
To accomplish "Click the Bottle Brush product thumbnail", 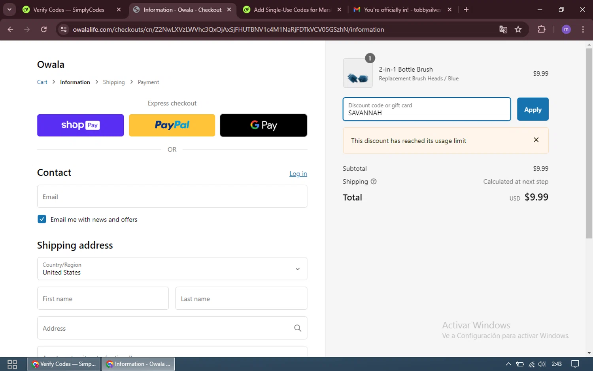I will coord(358,73).
